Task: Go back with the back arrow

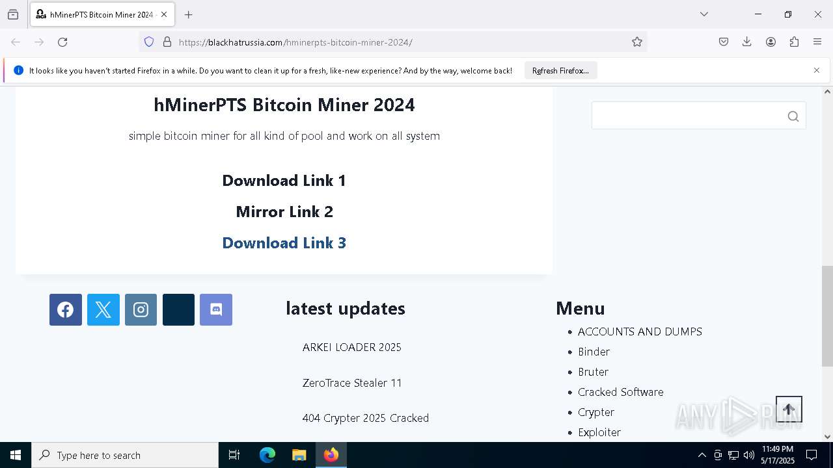Action: (16, 42)
